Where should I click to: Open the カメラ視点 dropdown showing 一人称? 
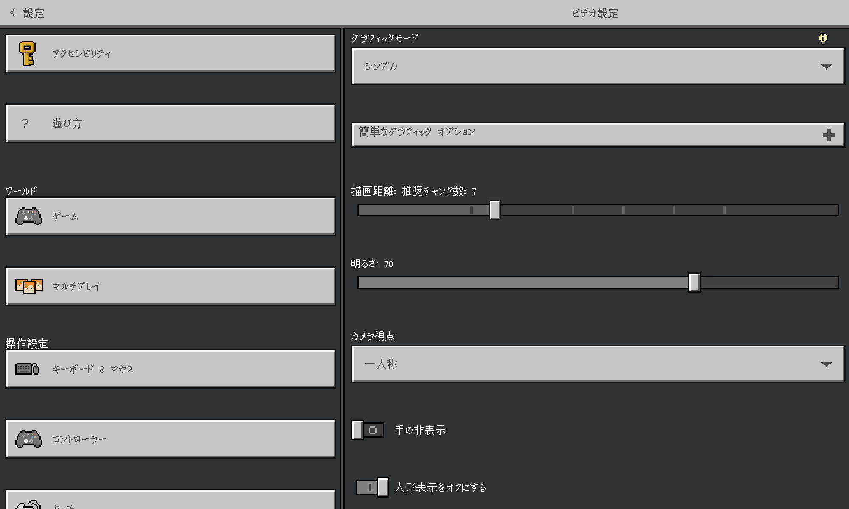coord(598,364)
